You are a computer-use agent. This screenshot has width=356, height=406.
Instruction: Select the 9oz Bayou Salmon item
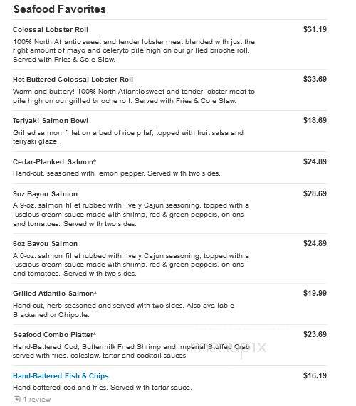tap(45, 194)
